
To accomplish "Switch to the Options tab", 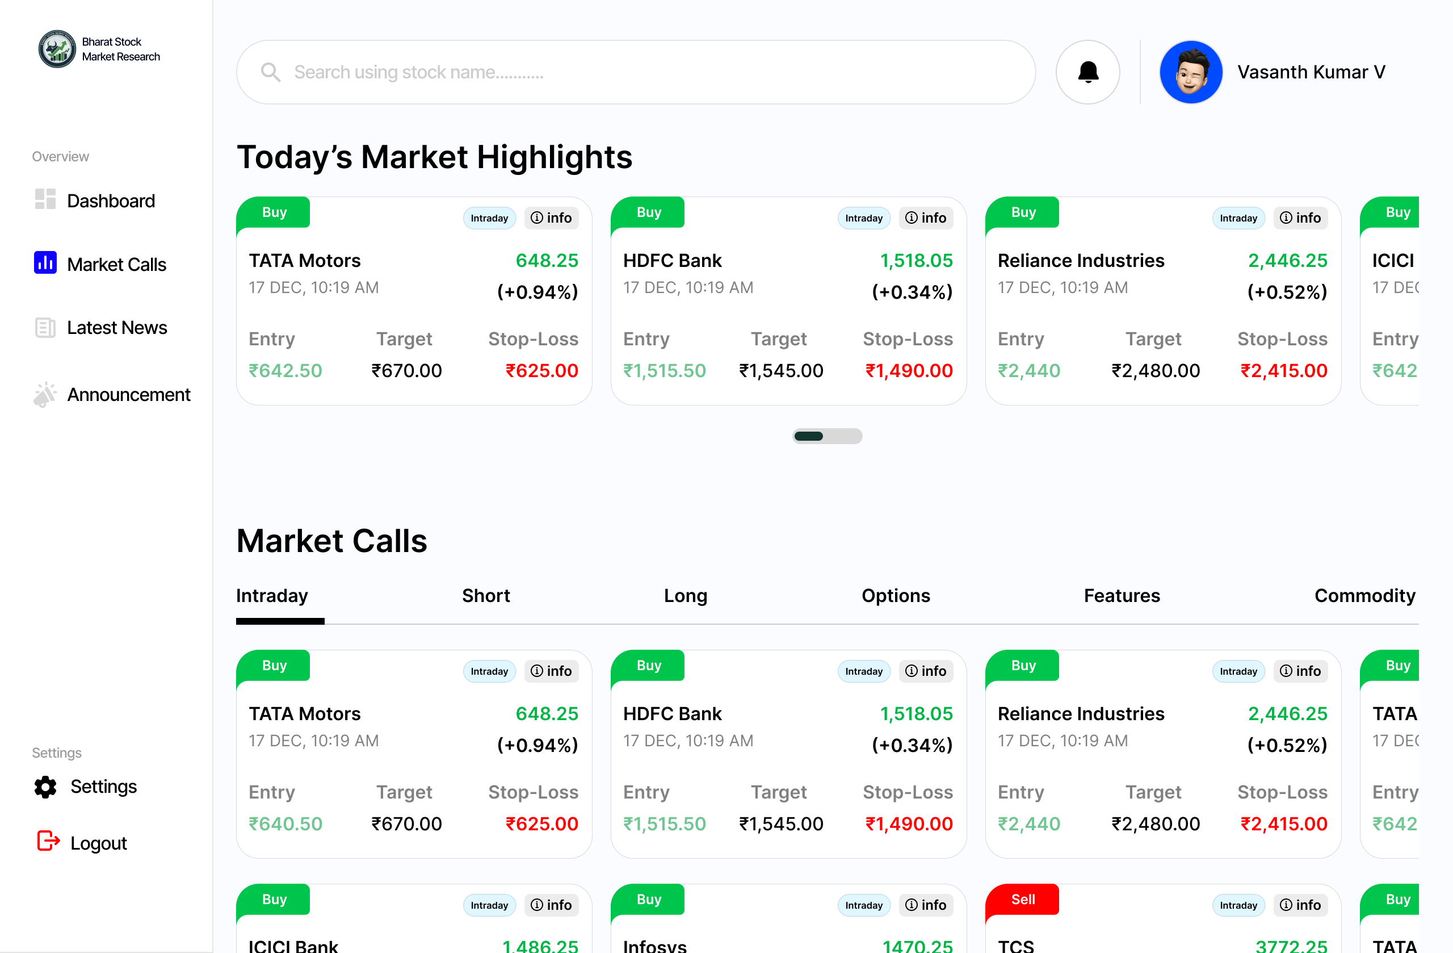I will tap(895, 596).
